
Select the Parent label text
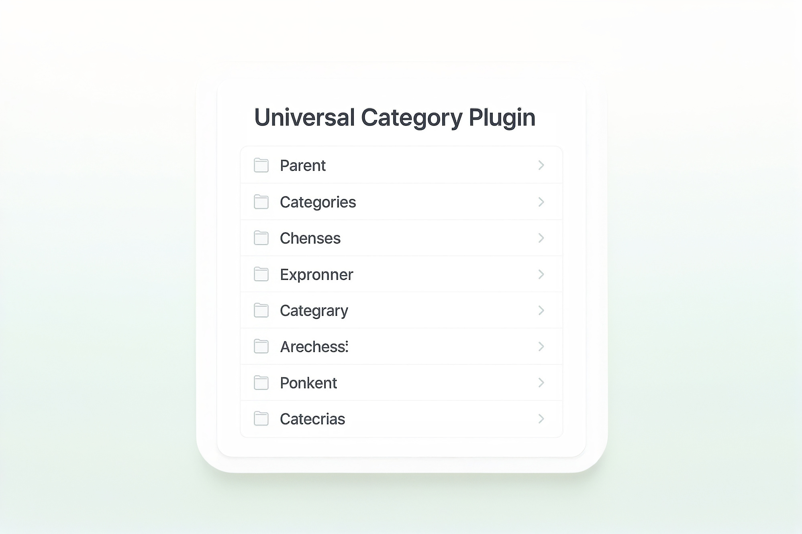(x=303, y=166)
